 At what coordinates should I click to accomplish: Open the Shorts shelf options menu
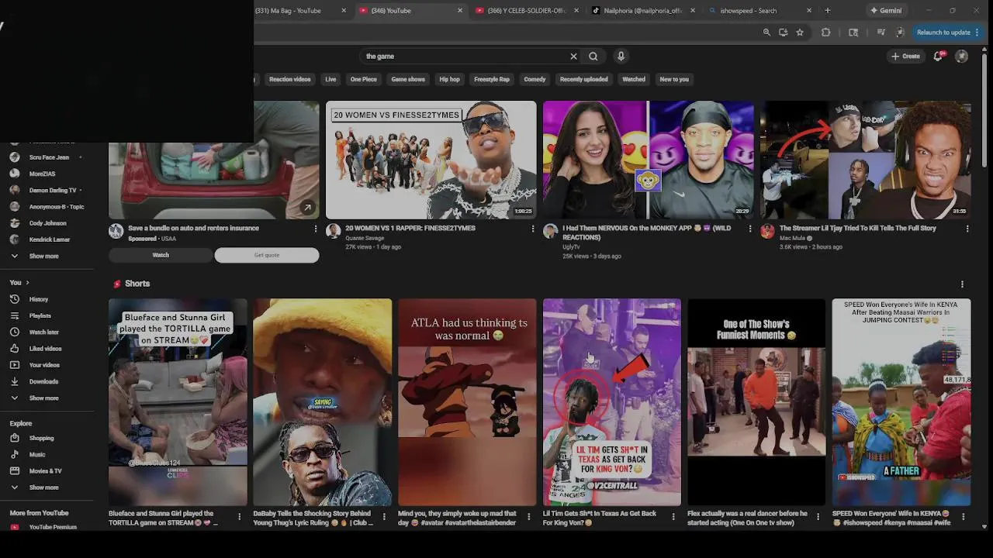pos(962,284)
